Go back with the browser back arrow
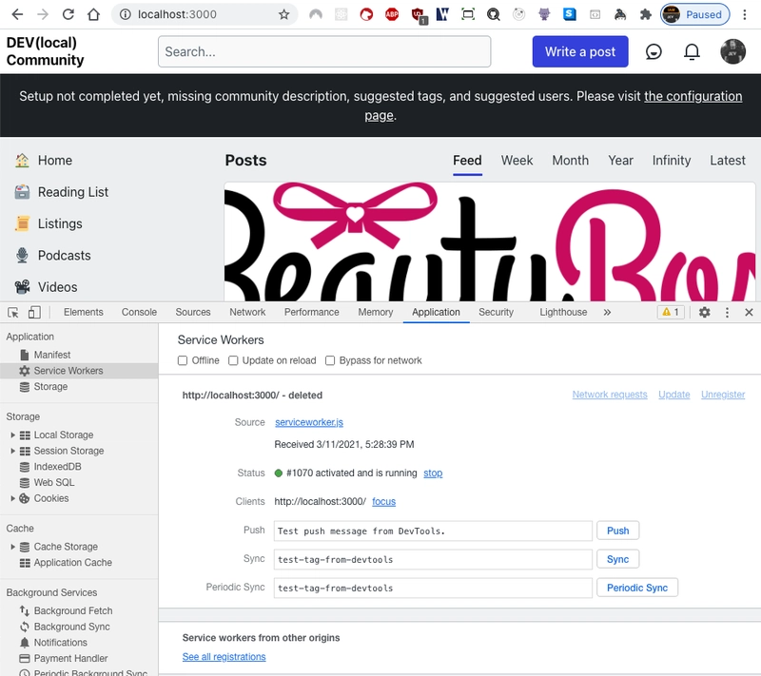This screenshot has height=676, width=761. tap(17, 14)
